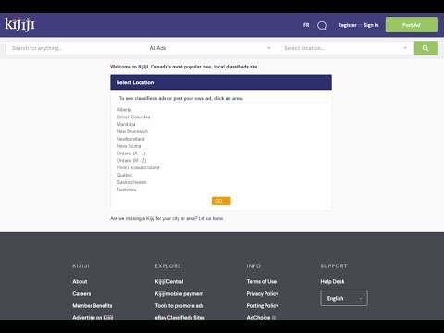The image size is (444, 333).
Task: Click the AdChoice icon link
Action: 261,317
